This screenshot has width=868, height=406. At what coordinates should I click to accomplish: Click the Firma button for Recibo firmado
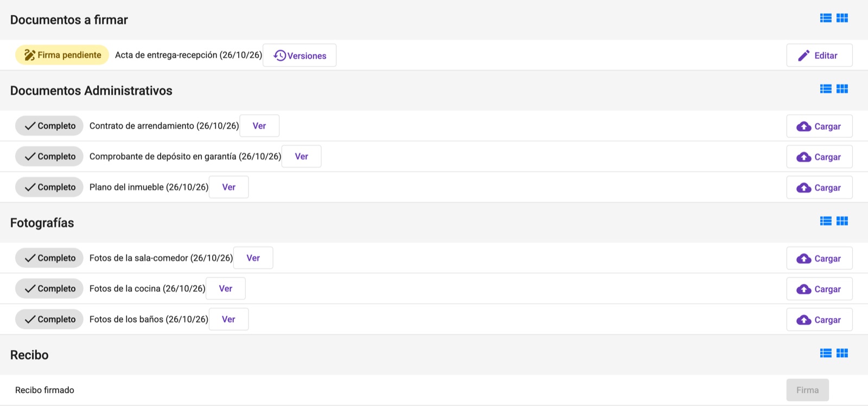pyautogui.click(x=807, y=390)
